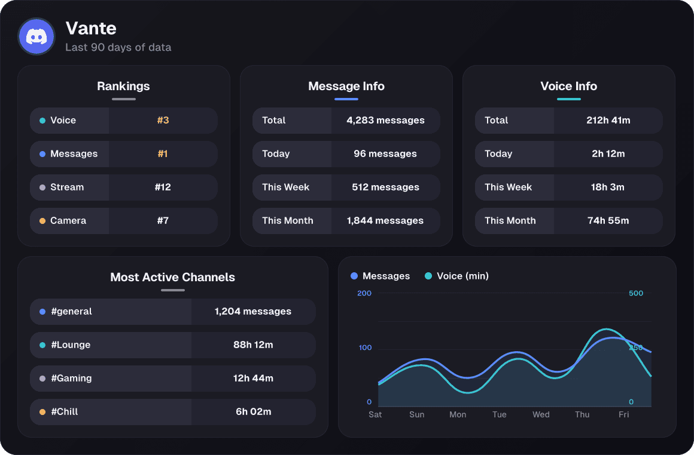The width and height of the screenshot is (694, 455).
Task: Click the Sun label on chart axis
Action: point(416,414)
